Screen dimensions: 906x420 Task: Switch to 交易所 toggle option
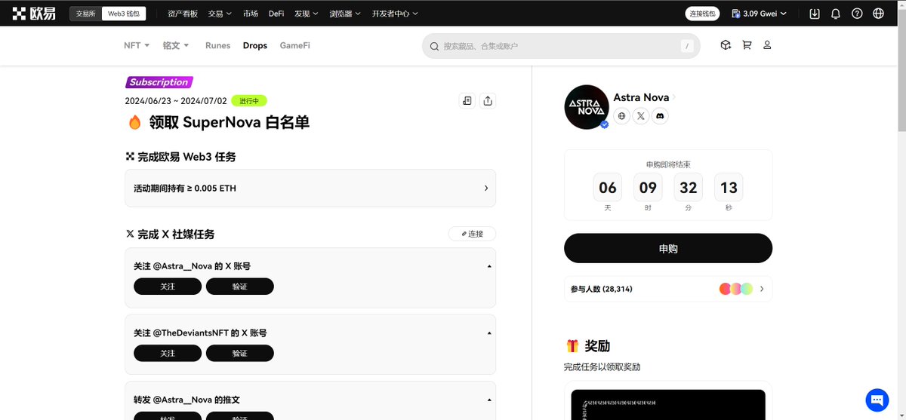(86, 14)
